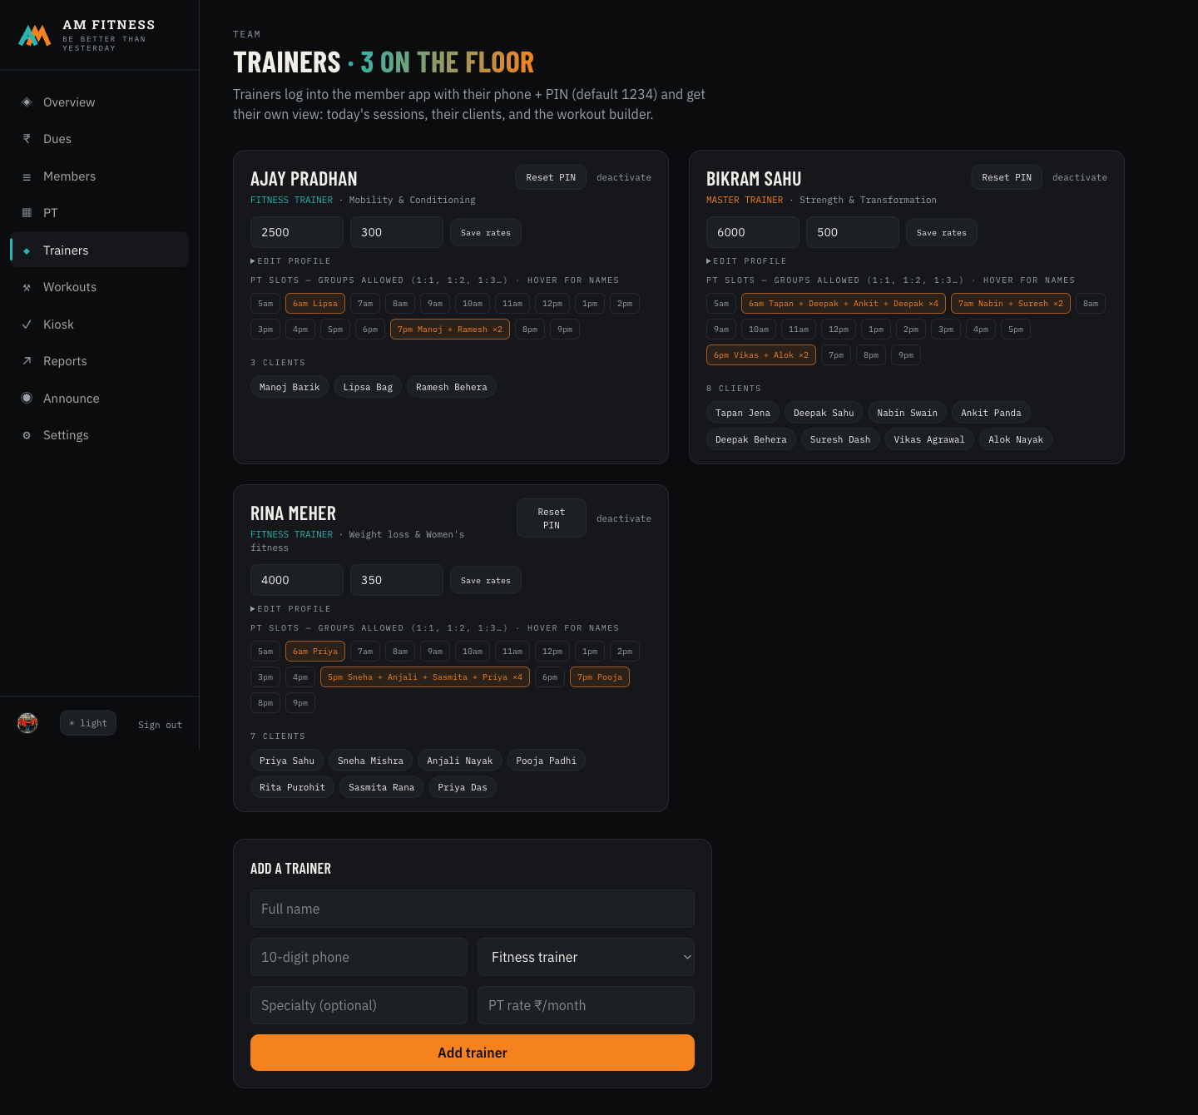Open the Fitness trainer role dropdown
The image size is (1198, 1115).
(586, 957)
